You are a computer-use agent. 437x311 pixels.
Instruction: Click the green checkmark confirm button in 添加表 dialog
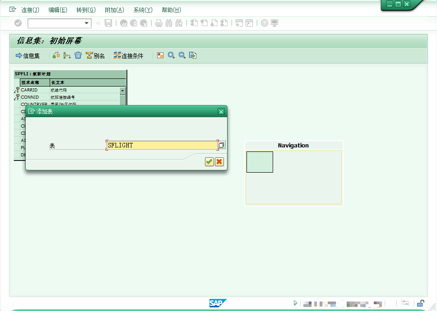[209, 162]
